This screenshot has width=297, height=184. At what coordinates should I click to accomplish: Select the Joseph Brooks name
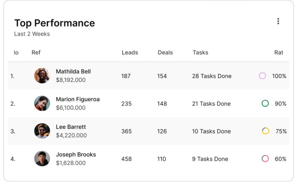point(76,155)
